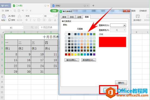Pick the purple standard color swatch
This screenshot has height=100, width=150.
click(94, 54)
